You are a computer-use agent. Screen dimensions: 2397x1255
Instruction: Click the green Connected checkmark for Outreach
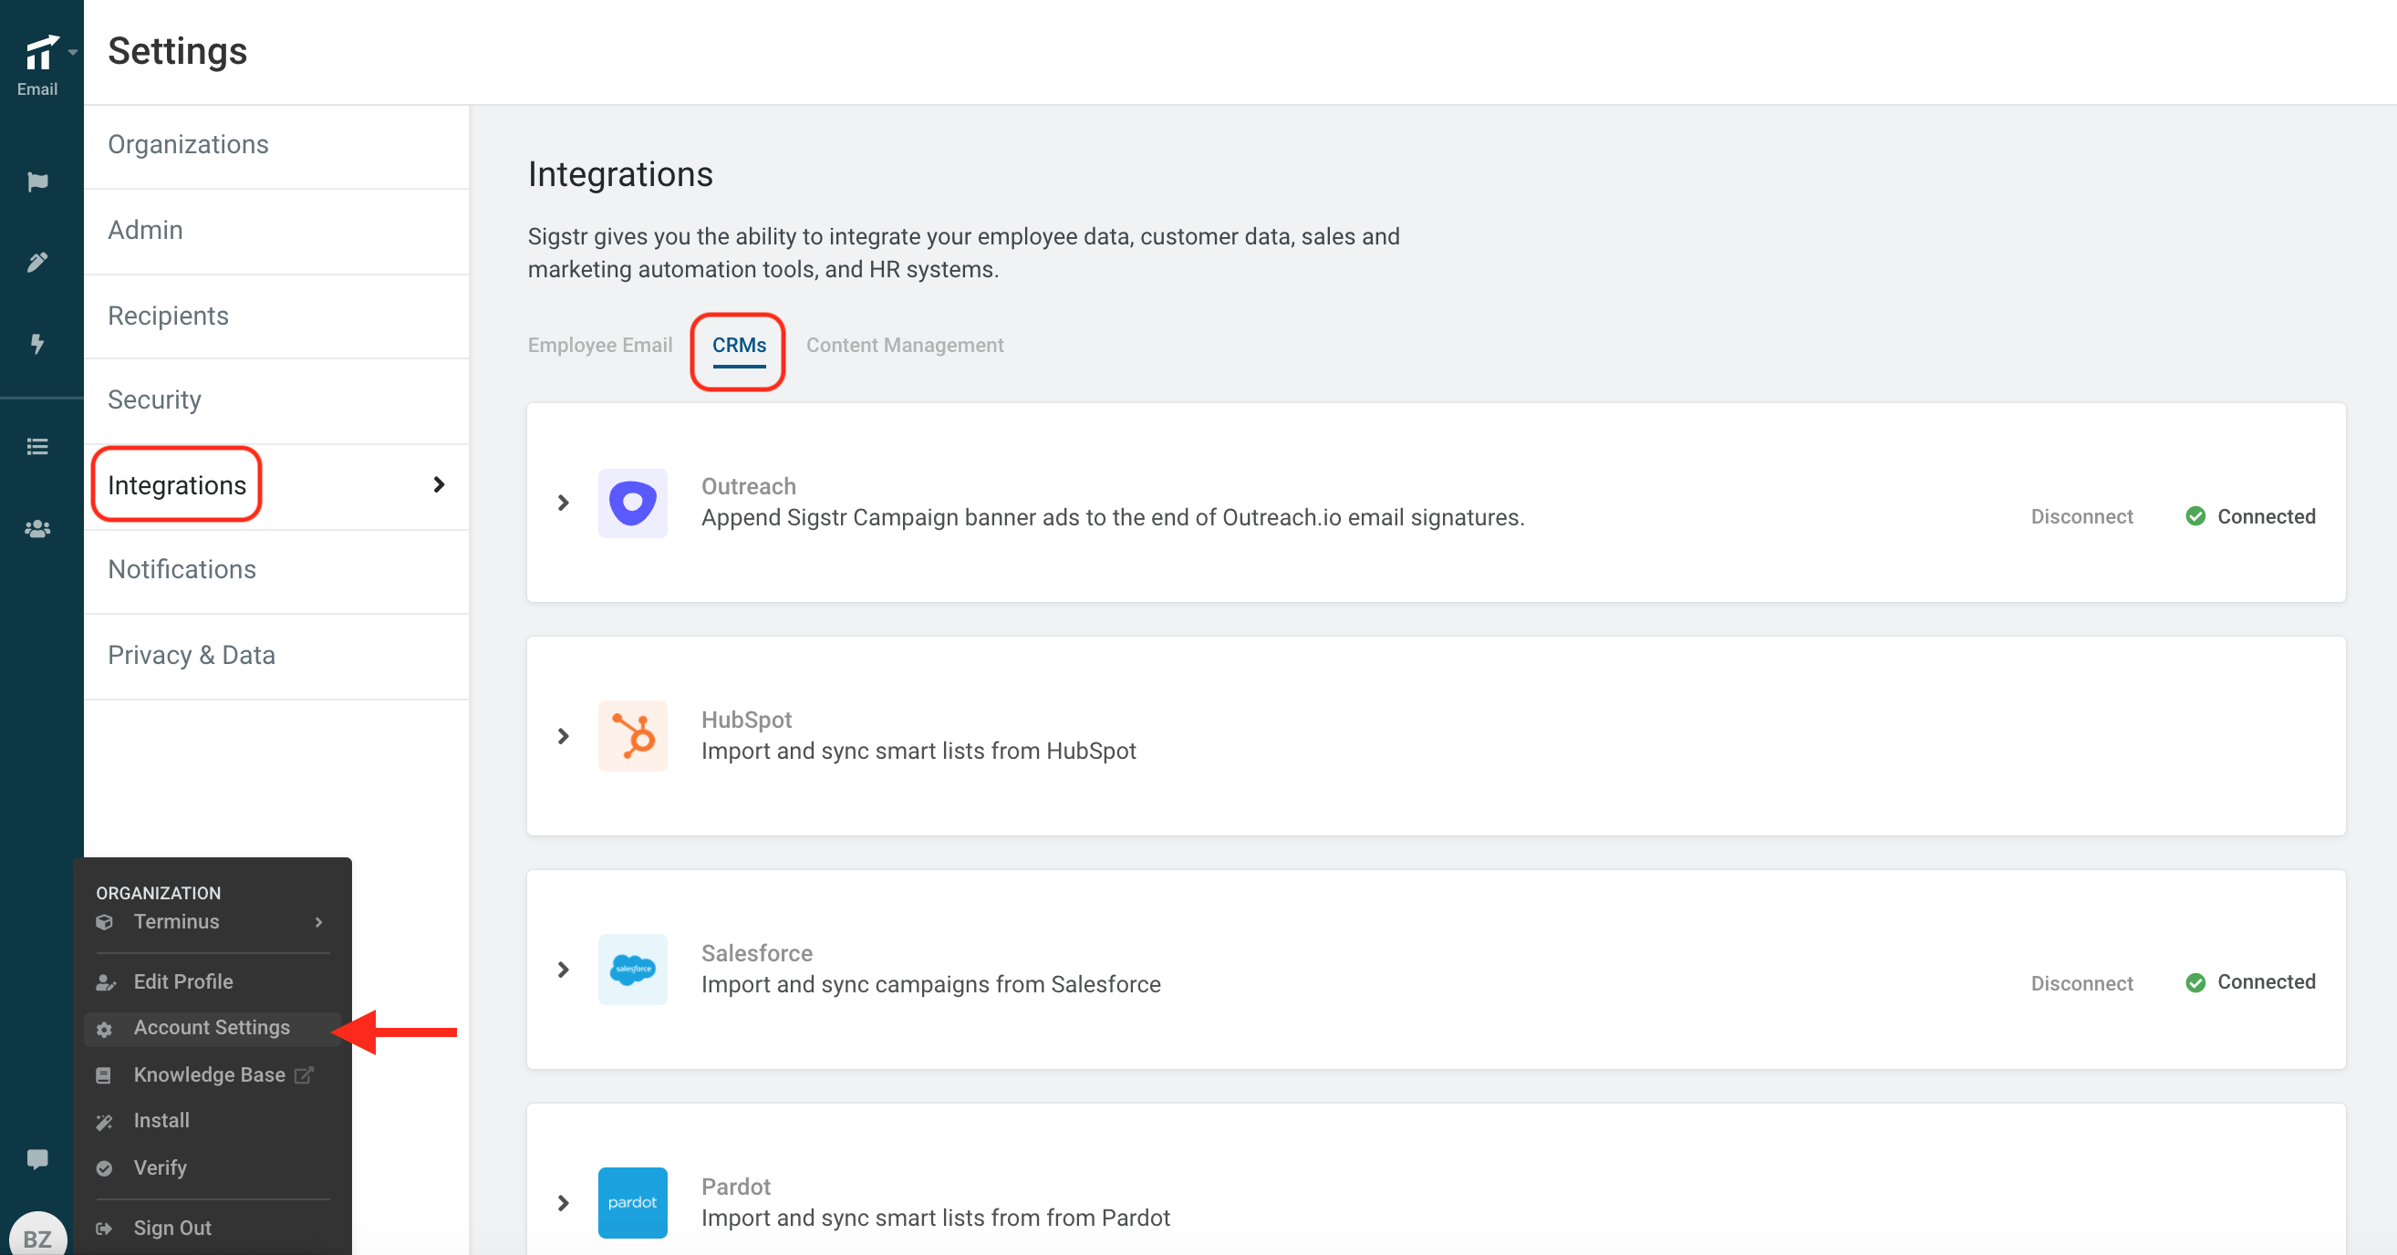coord(2195,516)
